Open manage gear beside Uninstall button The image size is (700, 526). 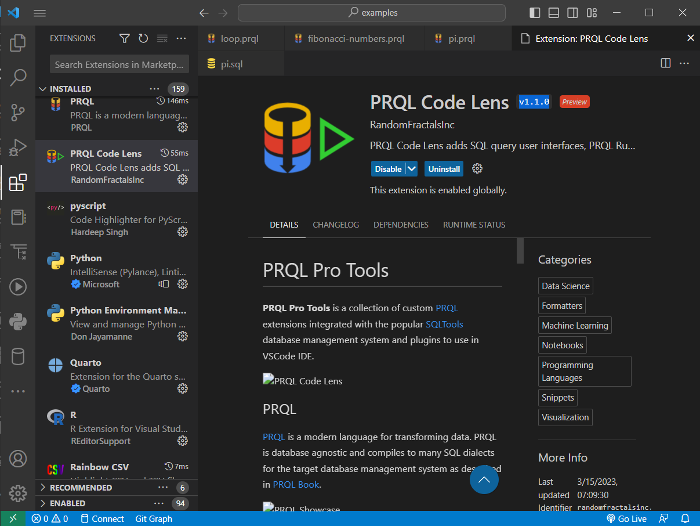pyautogui.click(x=477, y=169)
